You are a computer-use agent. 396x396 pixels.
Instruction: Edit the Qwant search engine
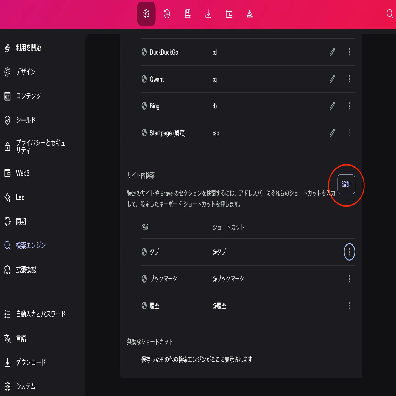coord(332,79)
